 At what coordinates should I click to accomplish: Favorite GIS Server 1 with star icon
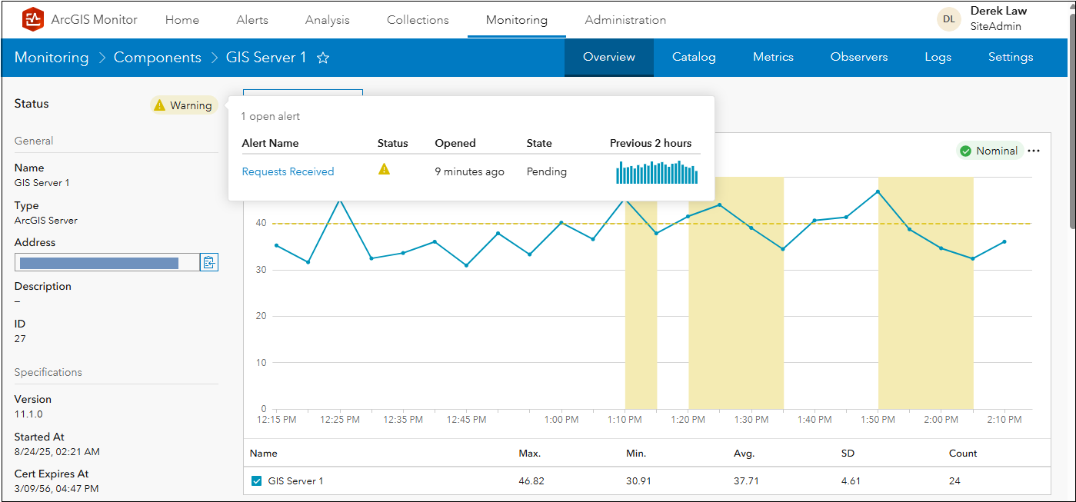click(x=323, y=58)
